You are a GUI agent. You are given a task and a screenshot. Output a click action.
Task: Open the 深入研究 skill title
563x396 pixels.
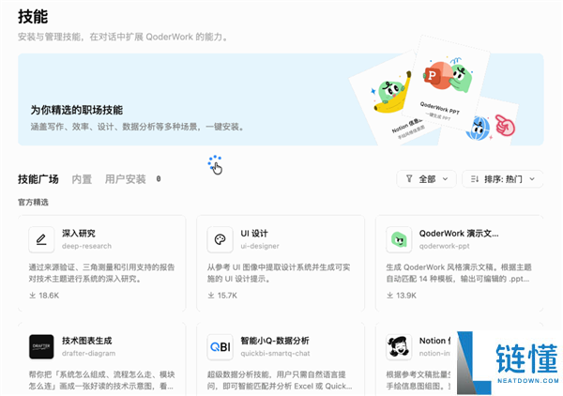(79, 234)
